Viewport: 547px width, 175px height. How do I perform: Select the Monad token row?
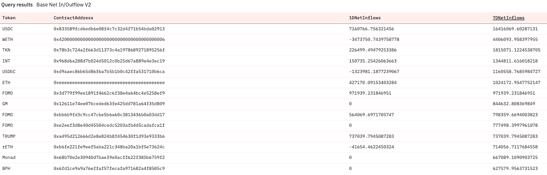273,158
